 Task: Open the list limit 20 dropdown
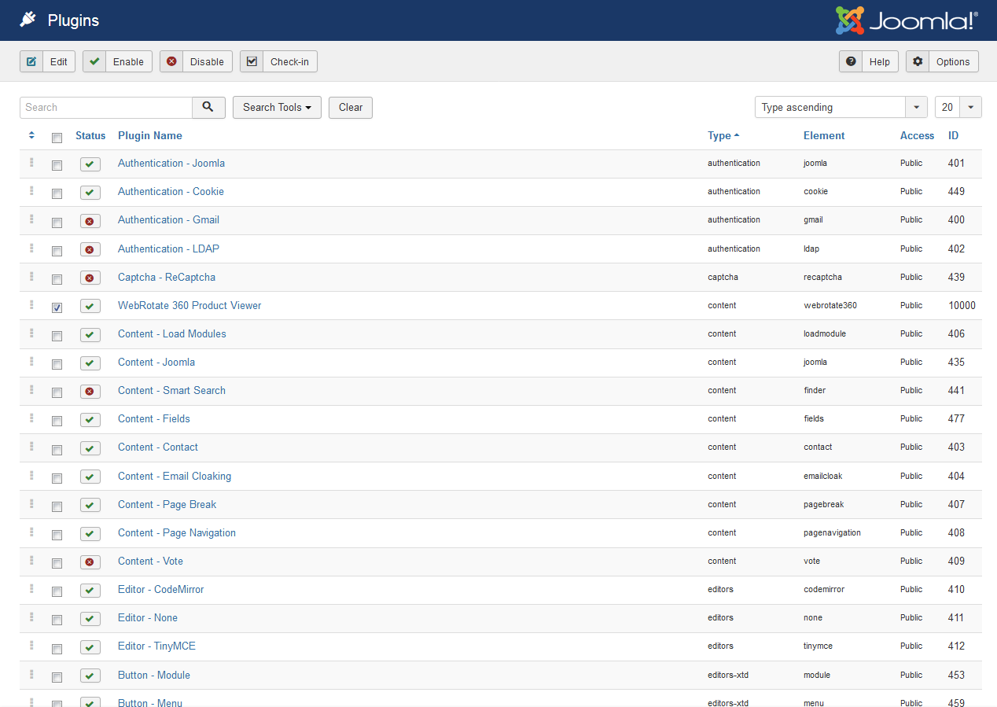tap(958, 107)
